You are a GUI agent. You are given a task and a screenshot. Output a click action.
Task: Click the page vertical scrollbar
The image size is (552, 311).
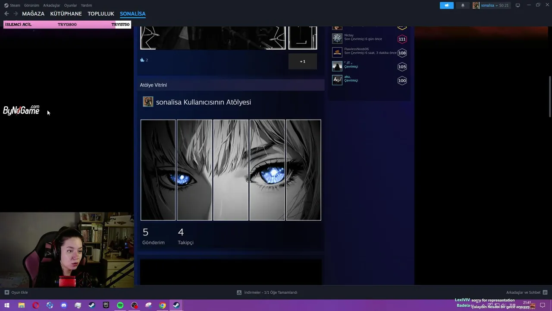coord(549,96)
